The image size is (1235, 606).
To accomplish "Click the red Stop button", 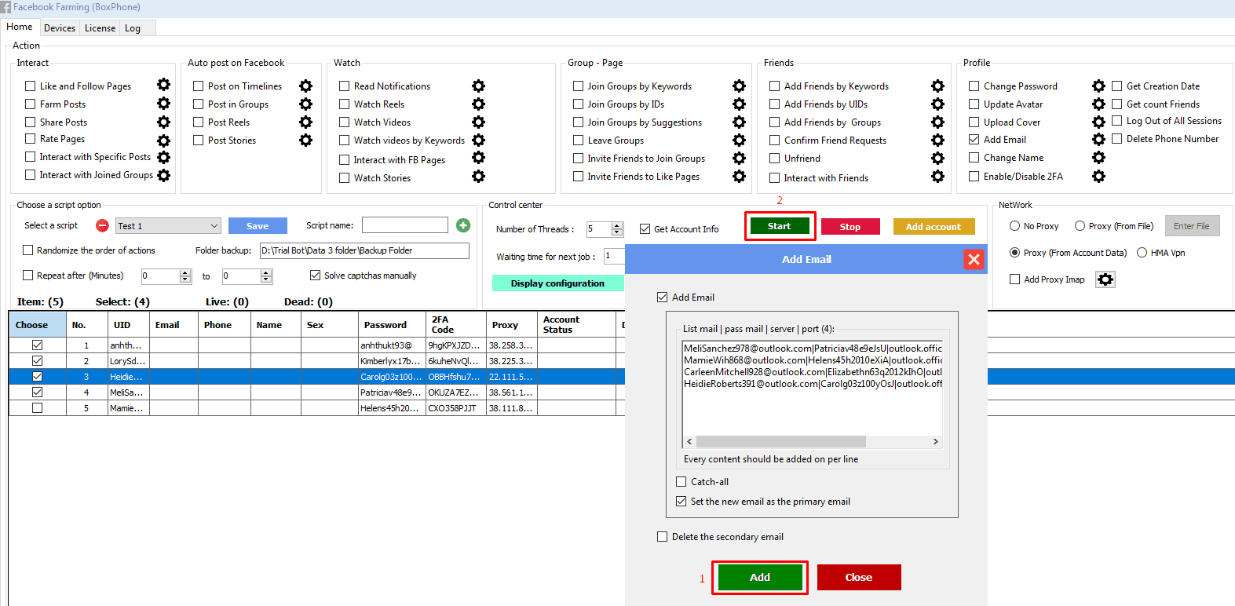I will point(850,227).
